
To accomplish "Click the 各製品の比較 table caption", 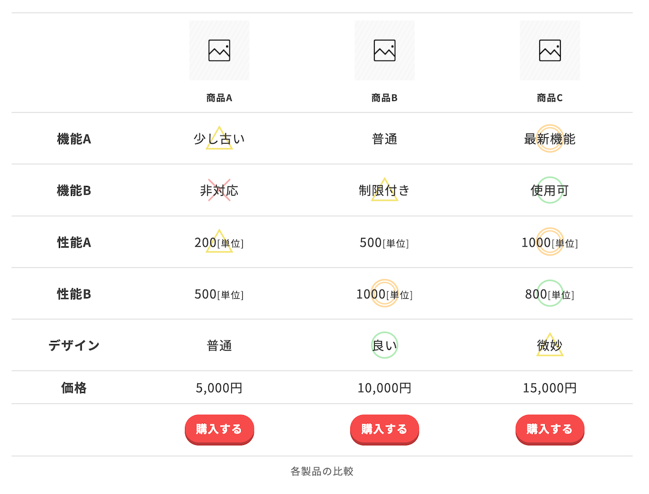I will coord(322,471).
